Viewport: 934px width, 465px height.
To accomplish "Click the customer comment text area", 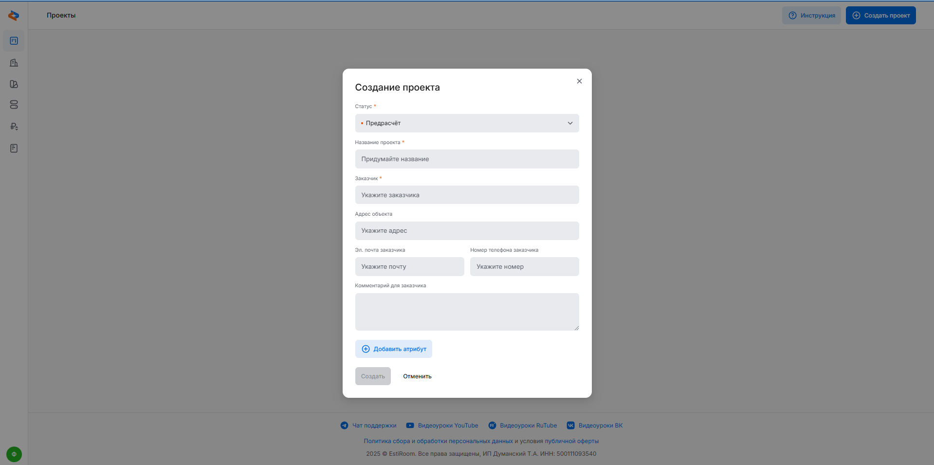I will tap(467, 312).
